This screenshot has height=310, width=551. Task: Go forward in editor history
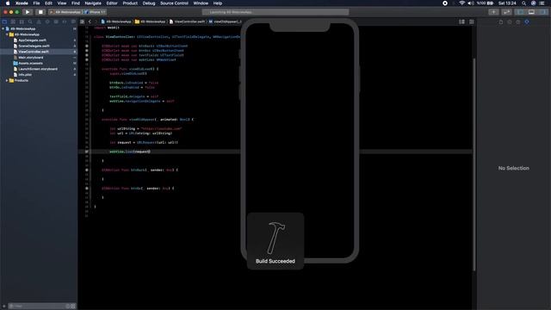click(x=96, y=22)
